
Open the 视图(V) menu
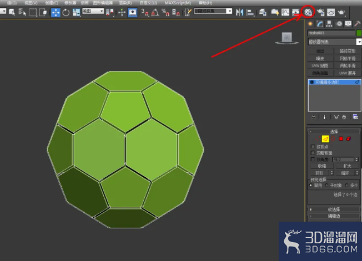31,3
